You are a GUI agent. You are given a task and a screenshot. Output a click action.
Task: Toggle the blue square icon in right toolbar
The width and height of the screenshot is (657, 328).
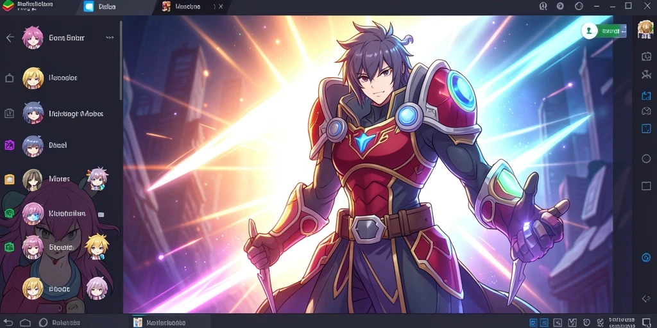point(646,128)
